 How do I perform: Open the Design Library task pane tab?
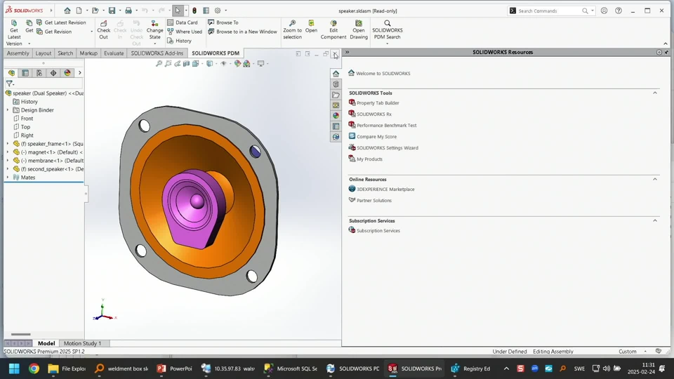pos(336,84)
